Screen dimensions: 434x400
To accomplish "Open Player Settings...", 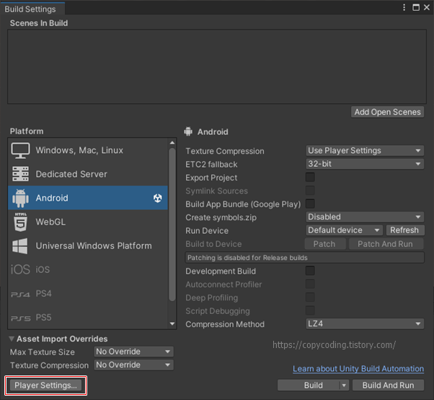I will click(45, 386).
